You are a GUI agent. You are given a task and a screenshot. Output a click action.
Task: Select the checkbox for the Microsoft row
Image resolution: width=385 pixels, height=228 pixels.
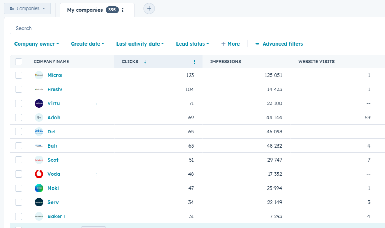19,75
